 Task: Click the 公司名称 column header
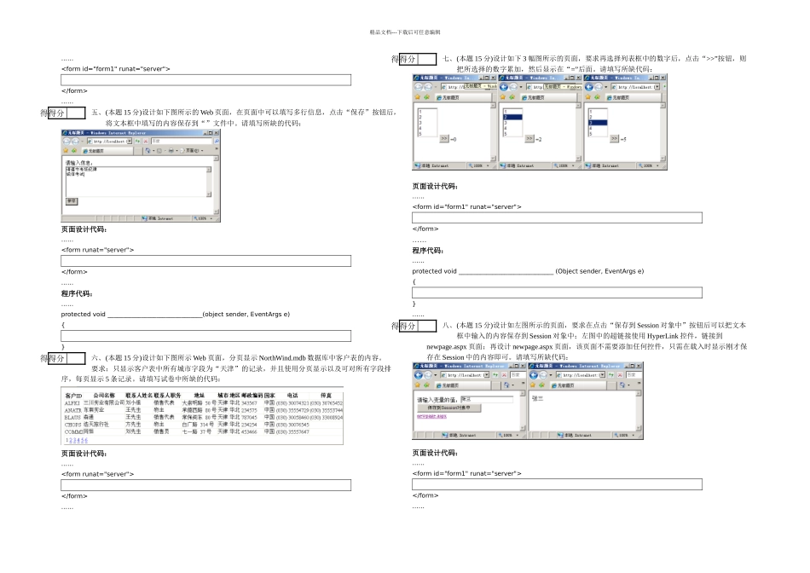pyautogui.click(x=104, y=396)
